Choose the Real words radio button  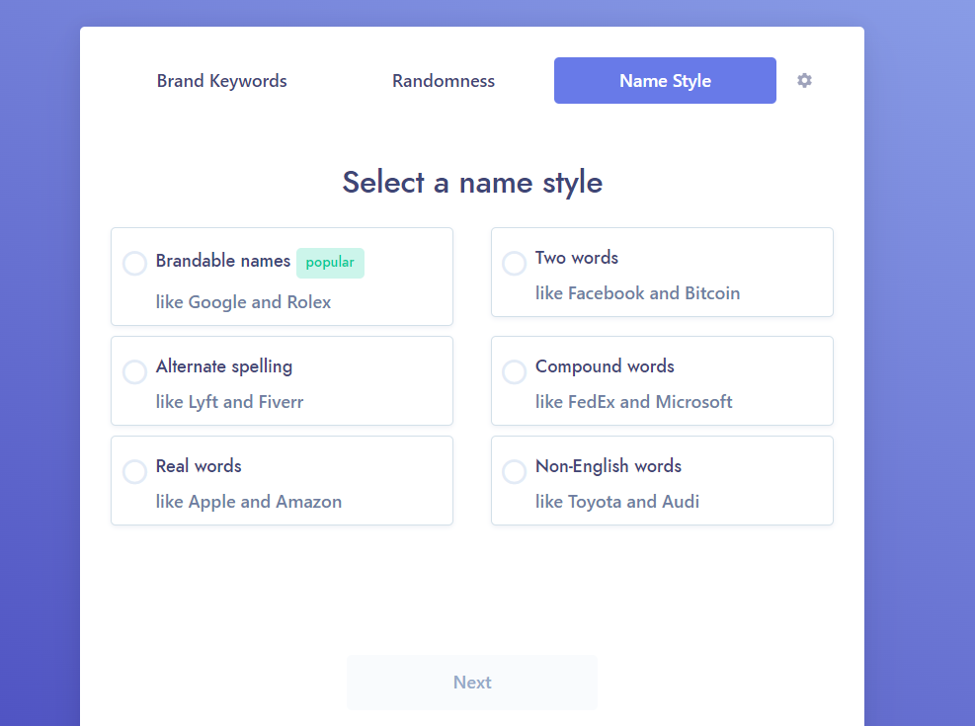[x=135, y=472]
